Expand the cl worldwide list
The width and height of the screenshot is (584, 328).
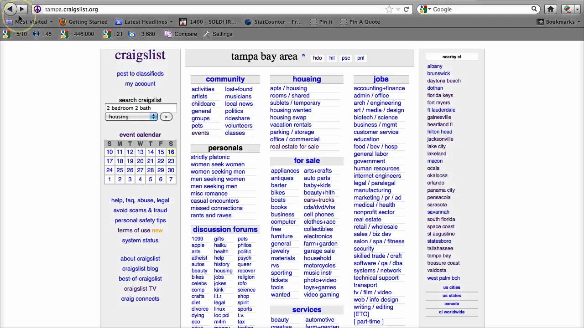pos(452,312)
